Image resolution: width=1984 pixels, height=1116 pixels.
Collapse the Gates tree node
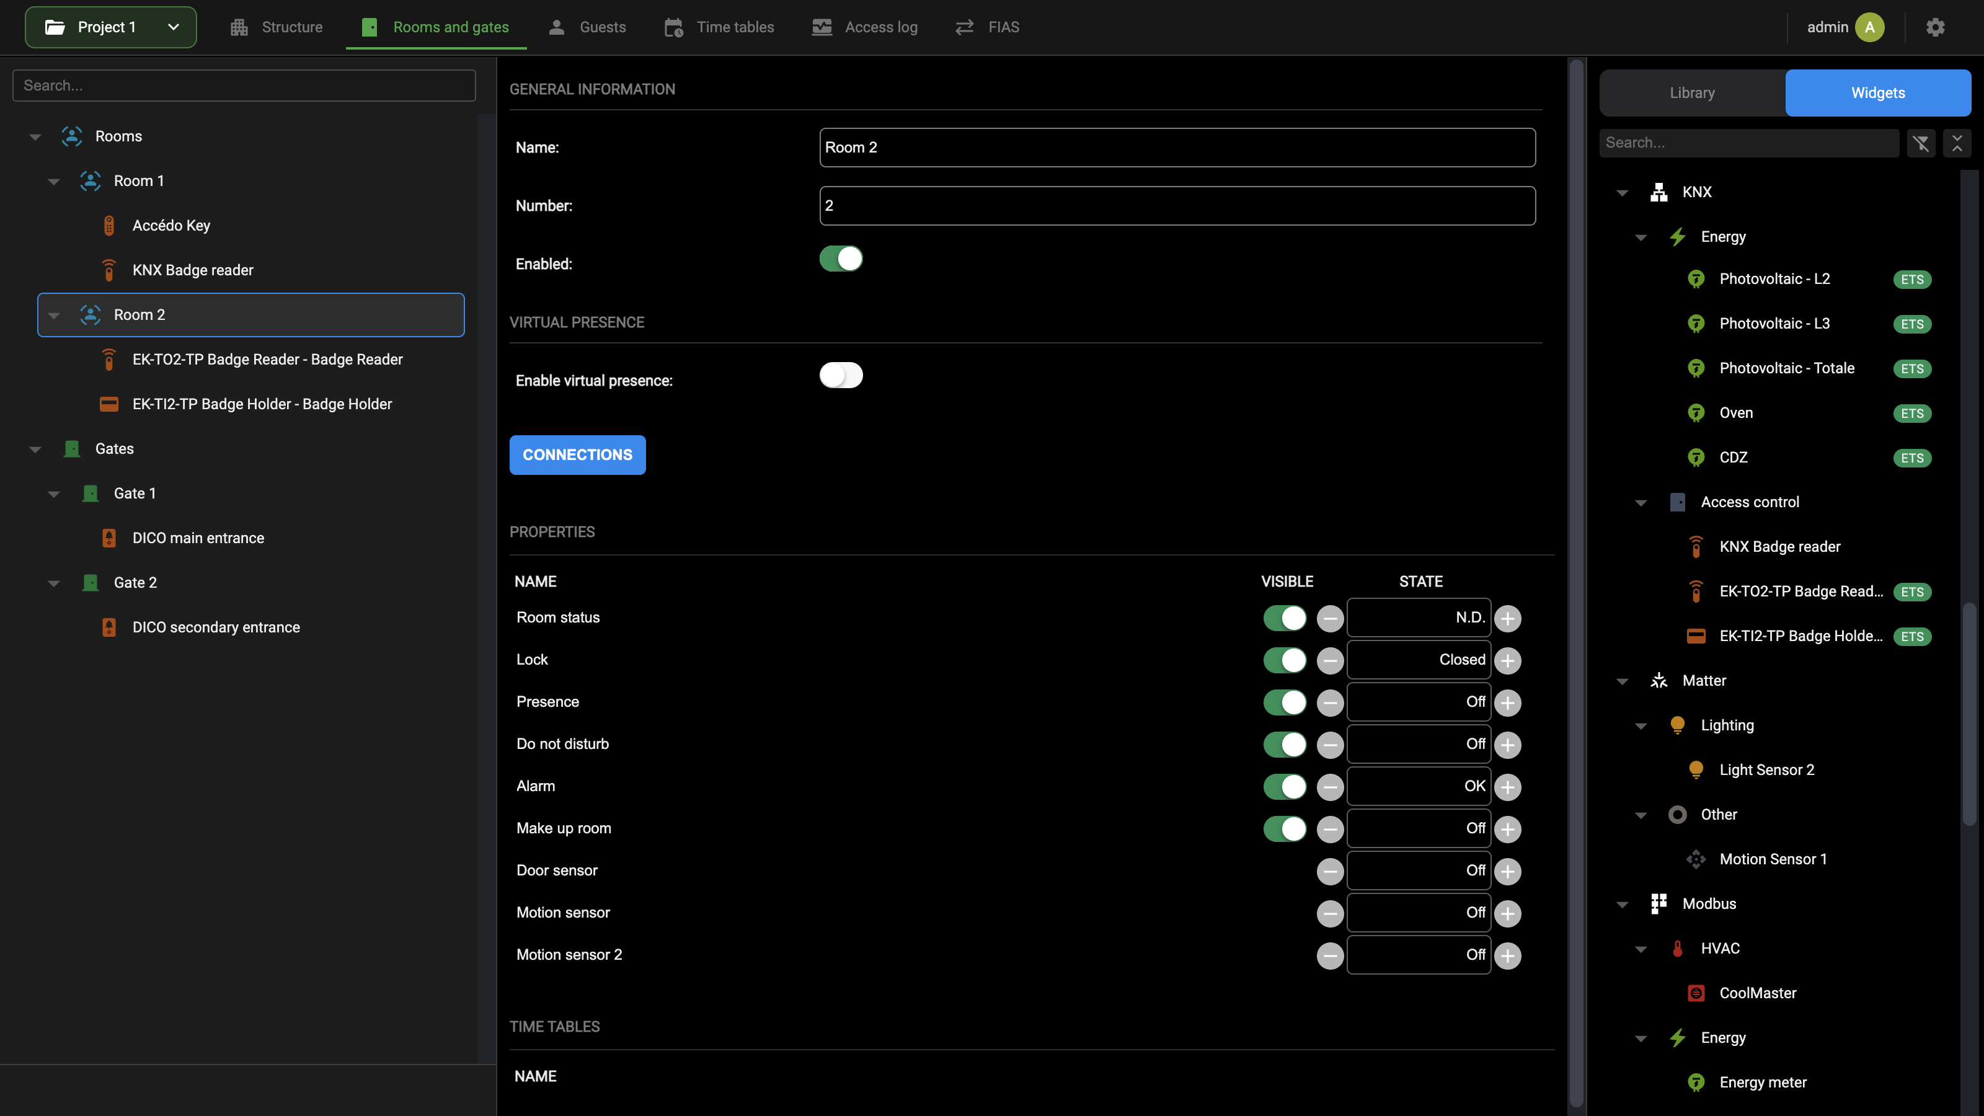coord(35,449)
